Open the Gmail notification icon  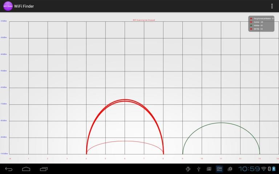tap(209, 169)
